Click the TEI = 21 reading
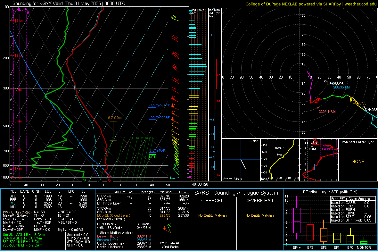 point(63,215)
